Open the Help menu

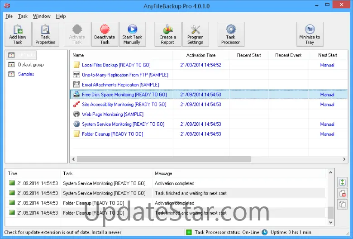61,16
